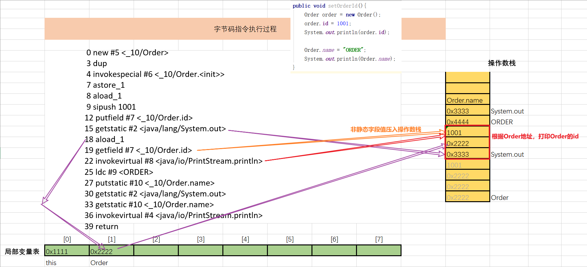Select the 'Order' label beside bottom stack cell
This screenshot has height=267, width=587.
point(500,198)
